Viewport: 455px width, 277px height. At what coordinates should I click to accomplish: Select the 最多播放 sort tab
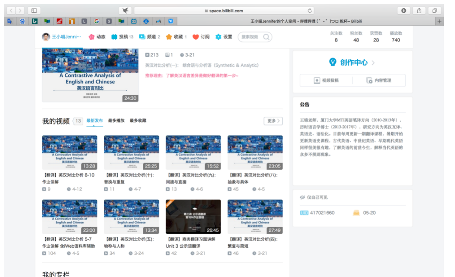[117, 121]
